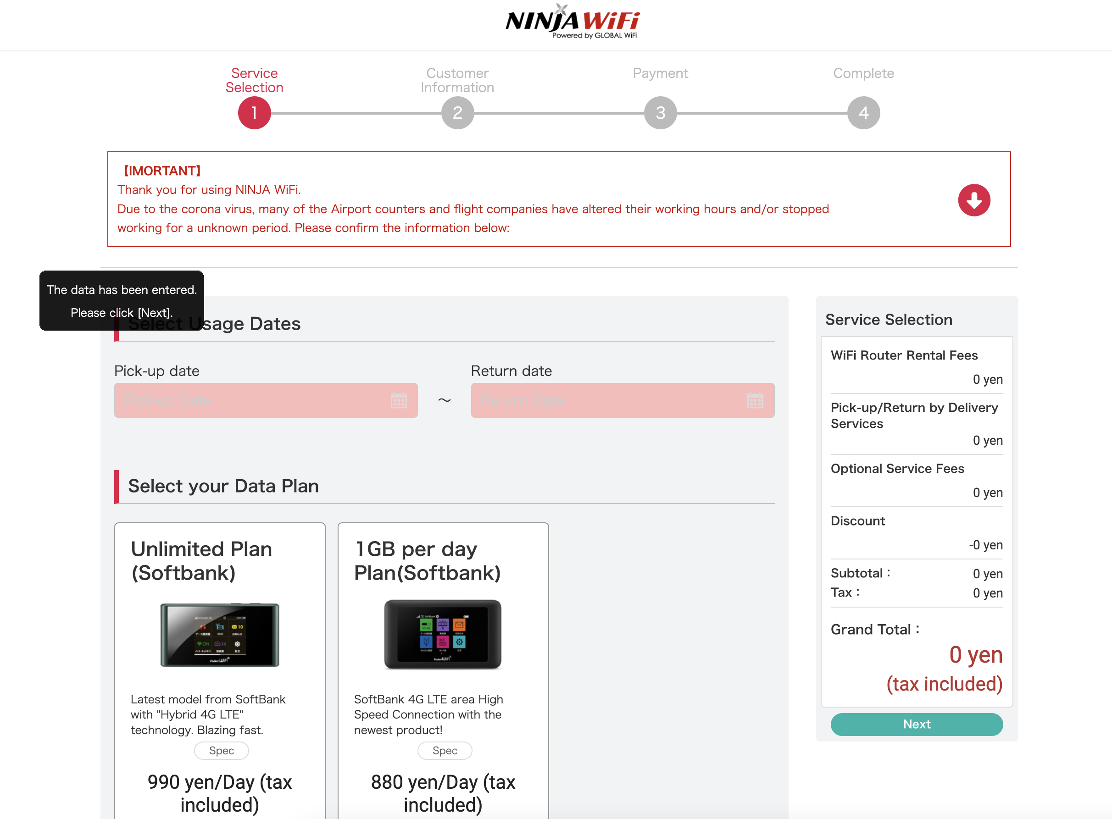Image resolution: width=1112 pixels, height=819 pixels.
Task: Open calendar icon in Return date field
Action: click(x=755, y=401)
